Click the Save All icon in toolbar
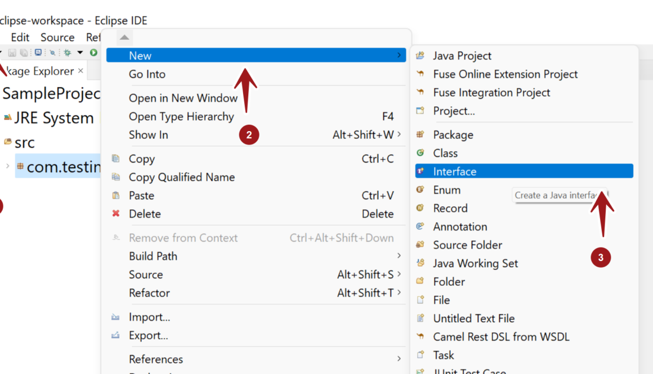 tap(24, 53)
